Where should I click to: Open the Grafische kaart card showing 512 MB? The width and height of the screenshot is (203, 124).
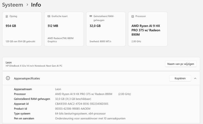tap(64, 29)
